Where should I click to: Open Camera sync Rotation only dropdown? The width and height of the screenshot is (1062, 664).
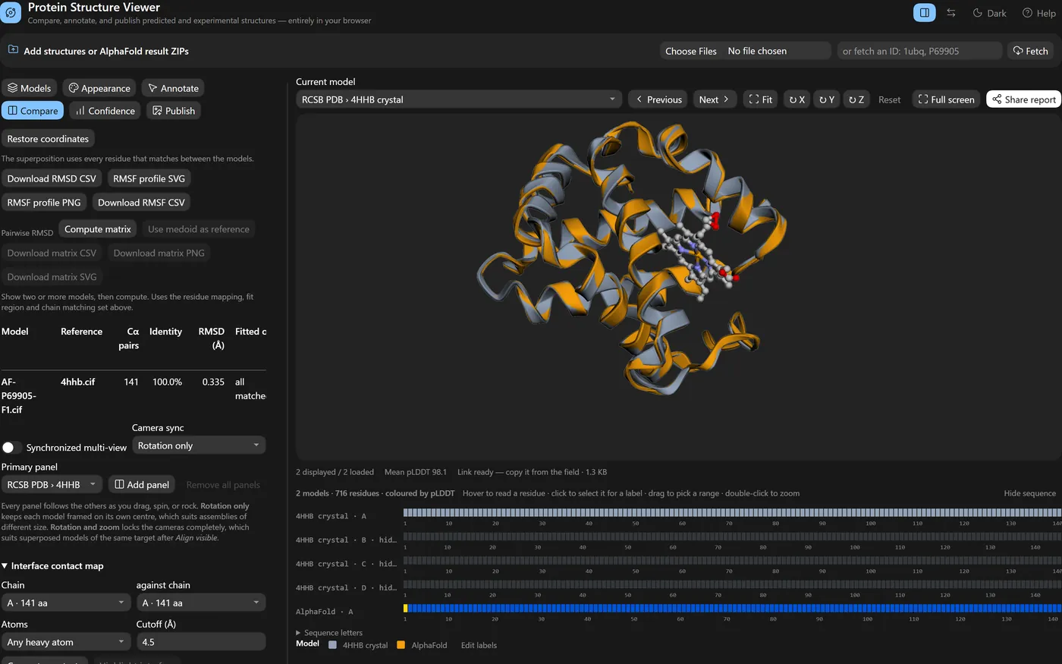click(199, 445)
